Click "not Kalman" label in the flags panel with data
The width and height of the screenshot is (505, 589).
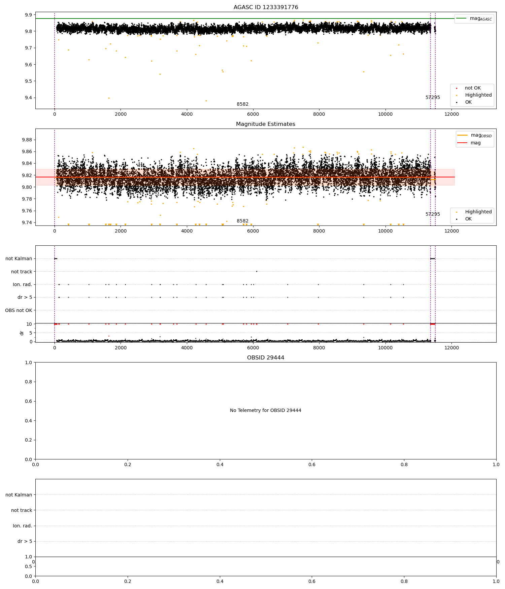click(19, 259)
